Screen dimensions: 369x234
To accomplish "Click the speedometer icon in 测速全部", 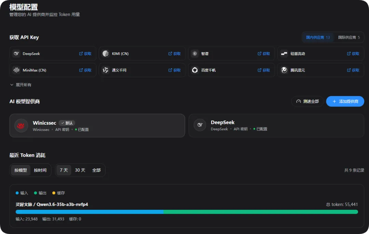I will (x=298, y=101).
